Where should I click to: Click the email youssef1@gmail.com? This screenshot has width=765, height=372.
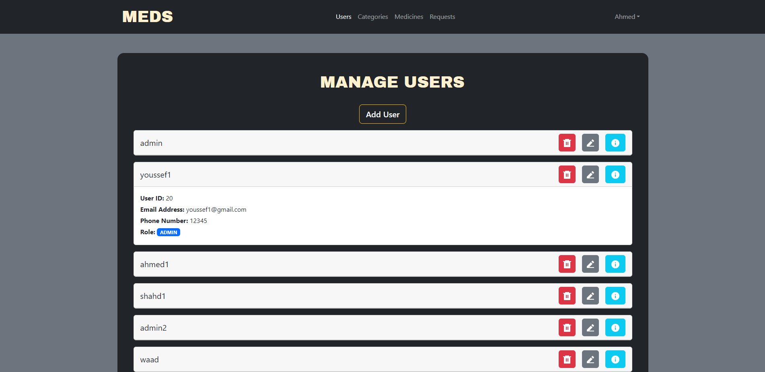click(x=216, y=209)
